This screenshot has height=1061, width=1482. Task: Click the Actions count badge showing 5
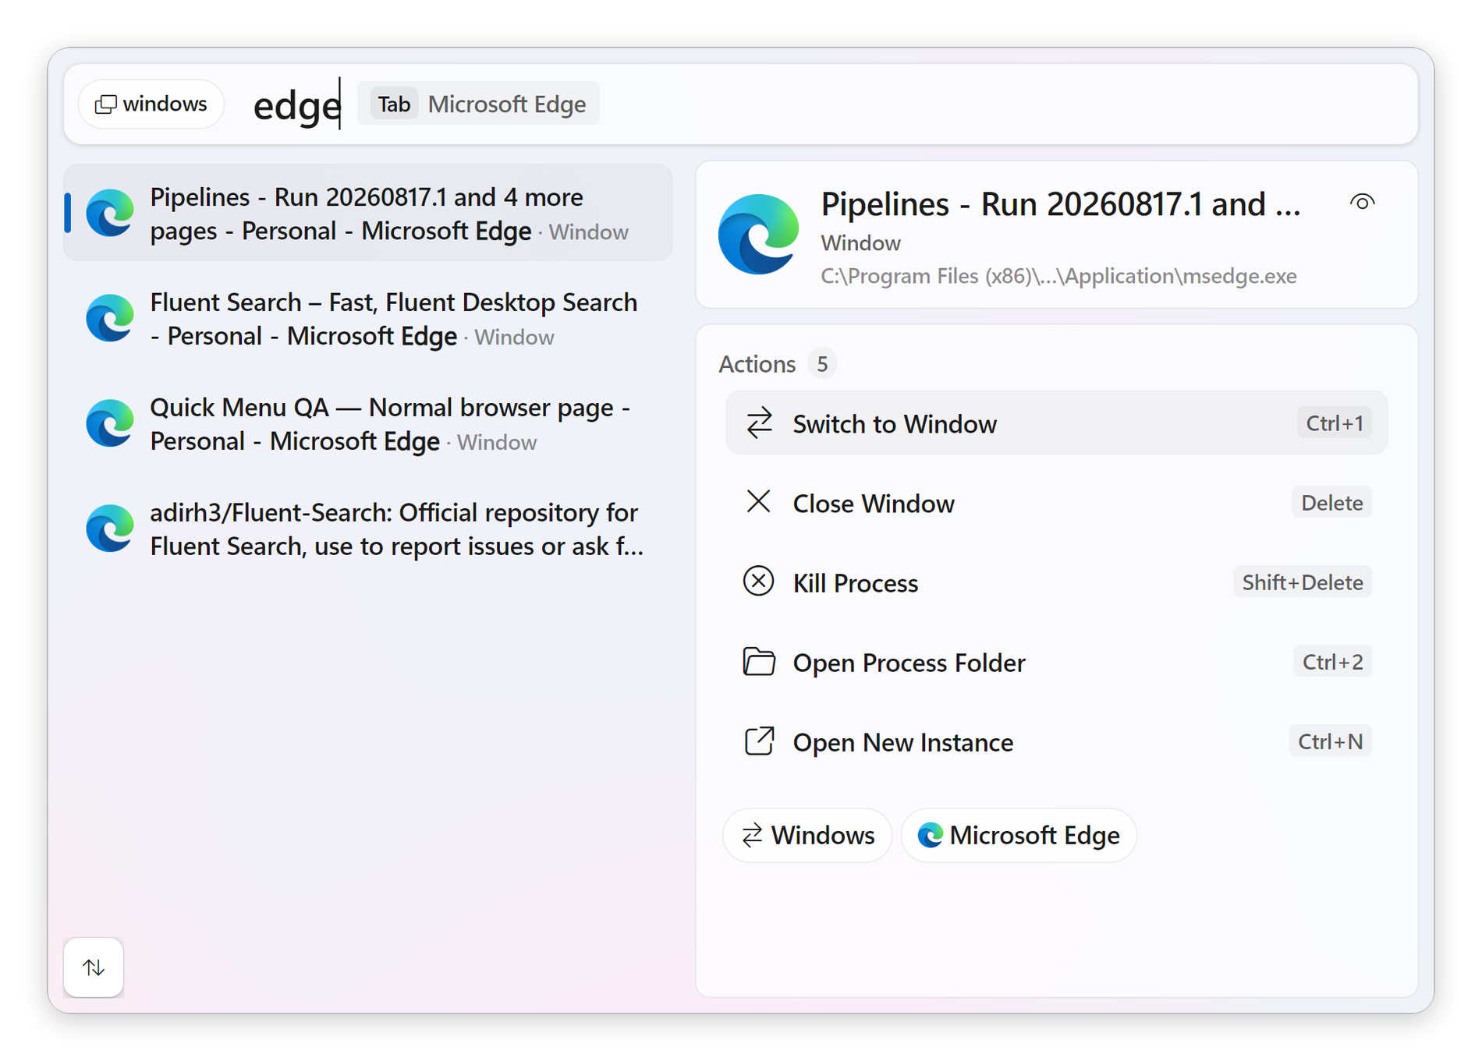(822, 364)
